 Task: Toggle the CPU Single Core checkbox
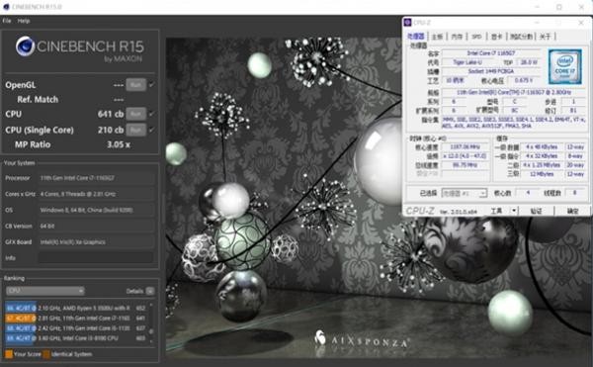(151, 130)
